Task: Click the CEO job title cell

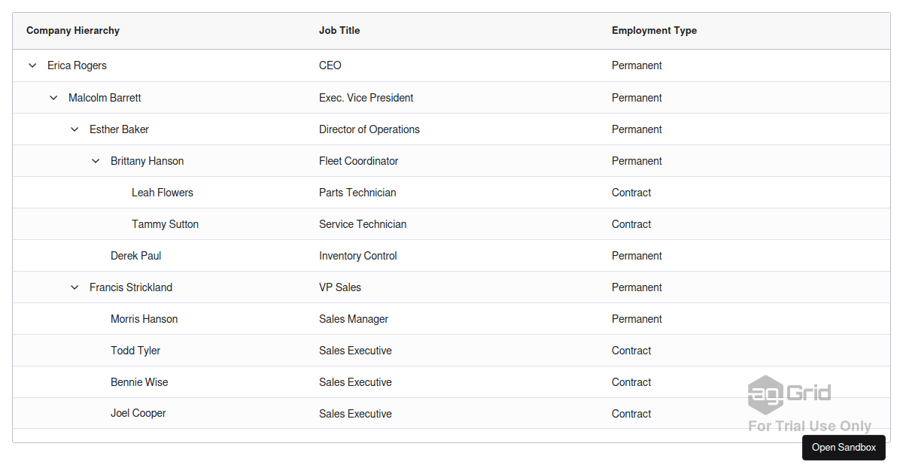Action: 330,65
